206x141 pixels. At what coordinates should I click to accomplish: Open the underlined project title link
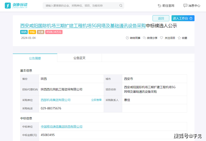[x=83, y=26]
